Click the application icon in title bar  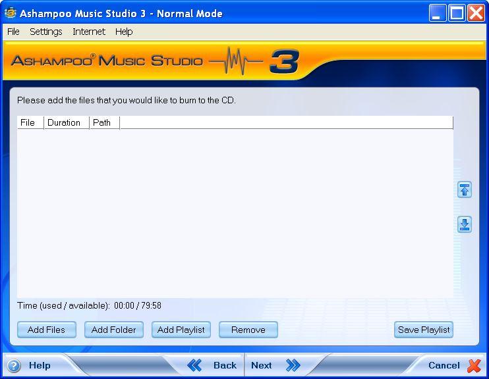coord(10,13)
